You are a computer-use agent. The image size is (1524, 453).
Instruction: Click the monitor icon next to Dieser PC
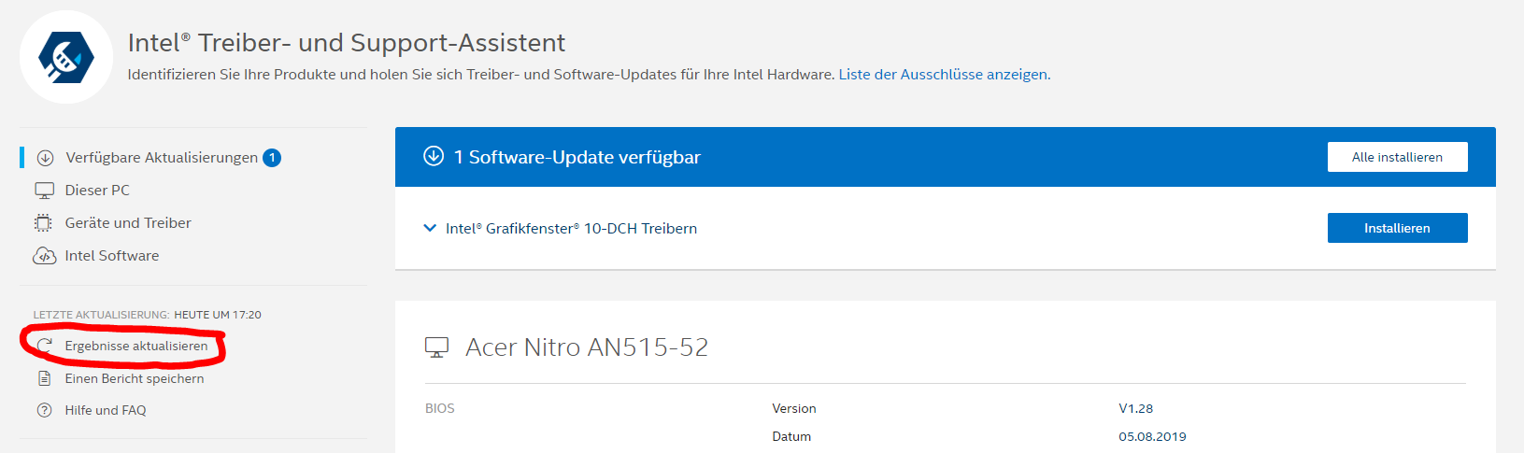tap(44, 191)
